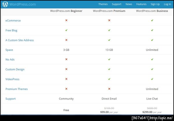This screenshot has height=121, width=174.
Task: Open the No Ads feature link
Action: [10, 59]
